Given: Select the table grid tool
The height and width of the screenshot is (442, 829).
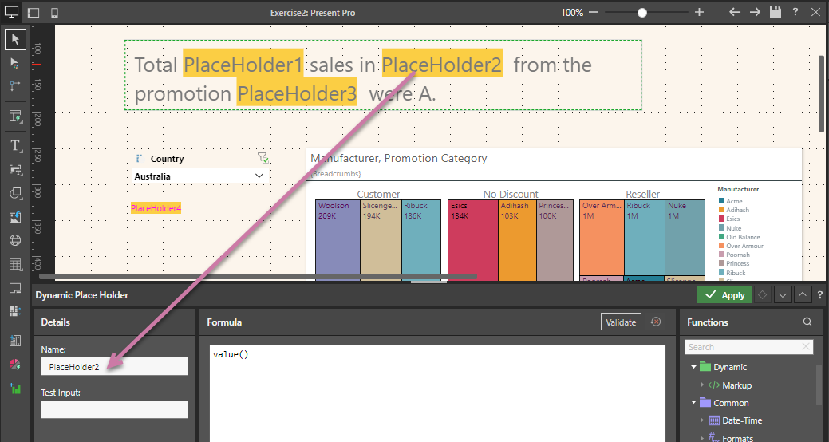Looking at the screenshot, I should (15, 264).
